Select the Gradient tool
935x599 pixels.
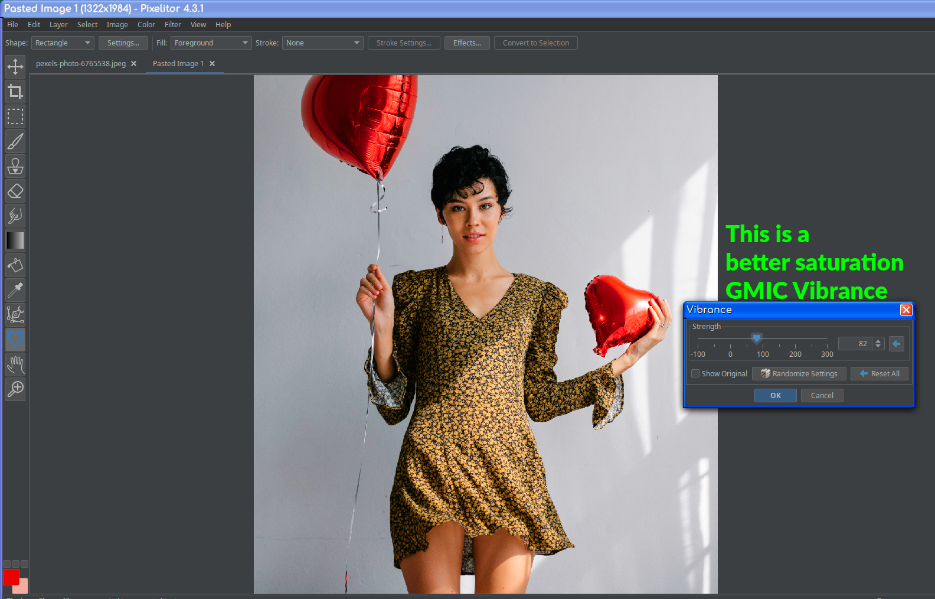point(15,240)
